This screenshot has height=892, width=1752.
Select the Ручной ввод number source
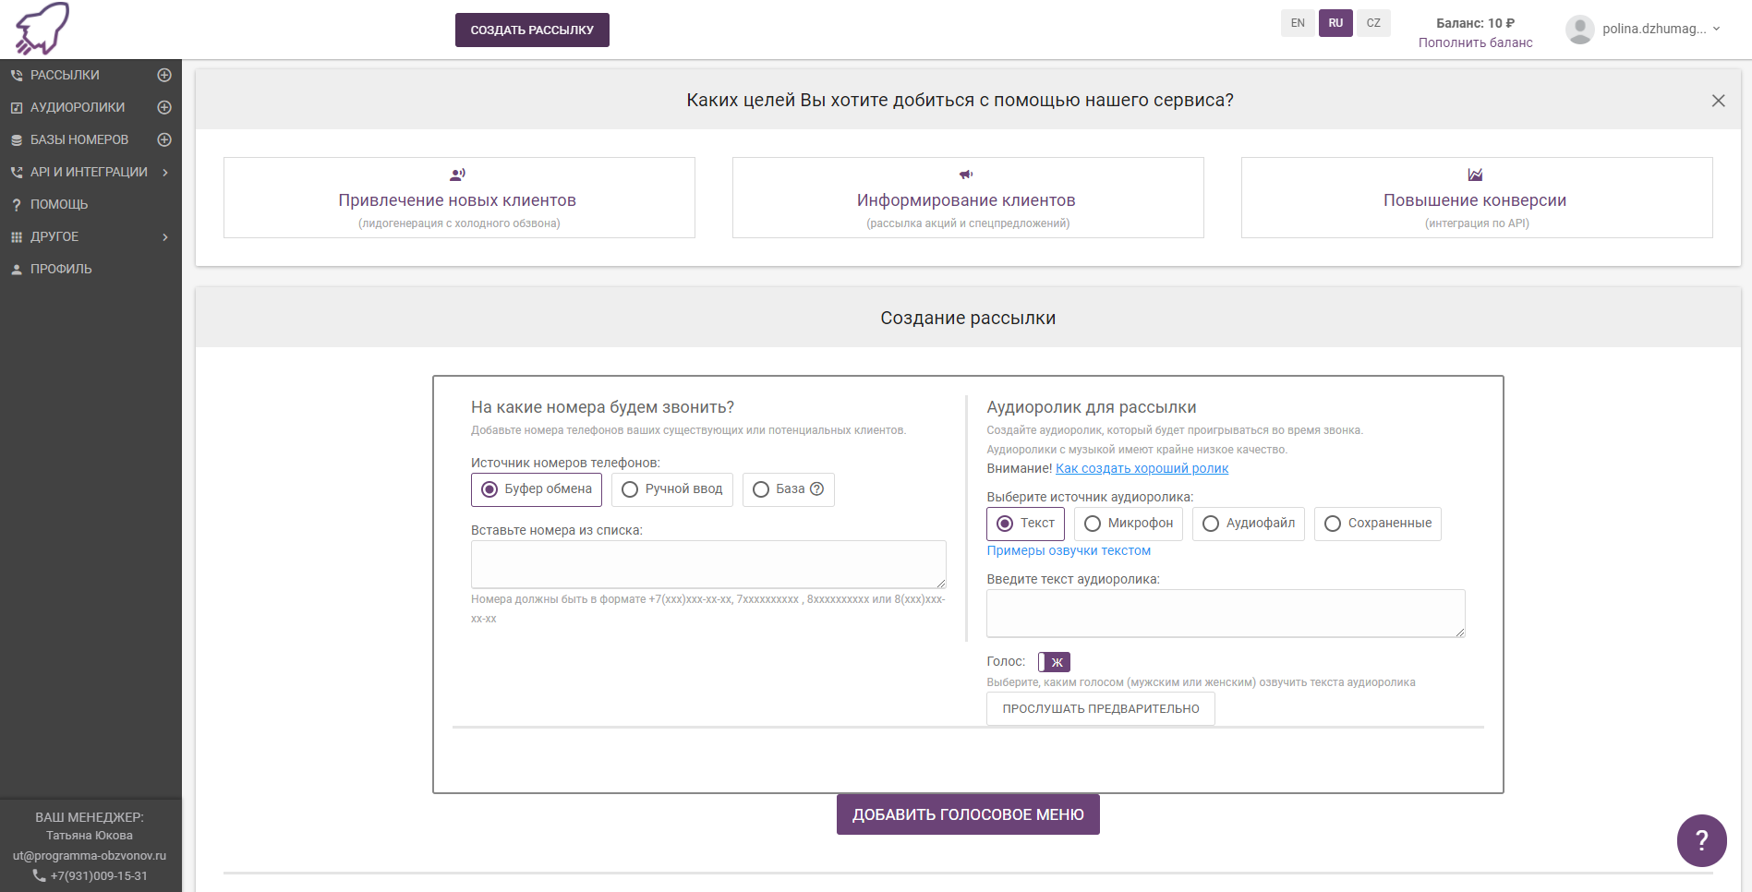point(672,489)
